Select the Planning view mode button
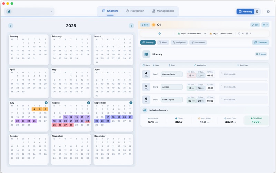276x173 pixels. [x=245, y=12]
